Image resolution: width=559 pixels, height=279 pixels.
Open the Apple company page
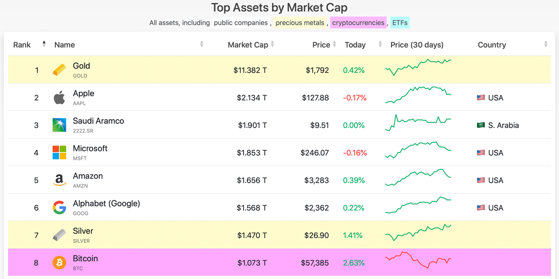83,93
